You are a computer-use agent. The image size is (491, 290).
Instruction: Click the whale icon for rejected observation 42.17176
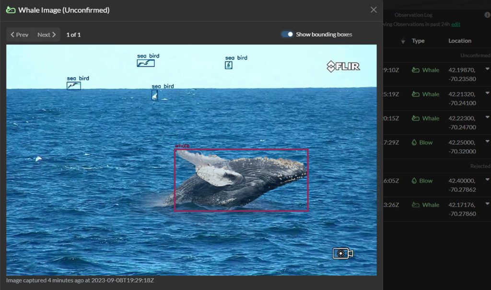coord(416,205)
